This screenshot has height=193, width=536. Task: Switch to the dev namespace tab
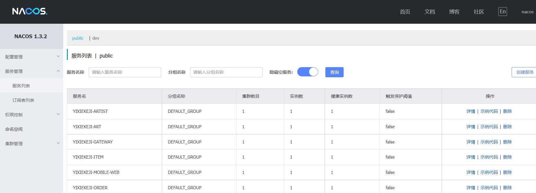(96, 38)
